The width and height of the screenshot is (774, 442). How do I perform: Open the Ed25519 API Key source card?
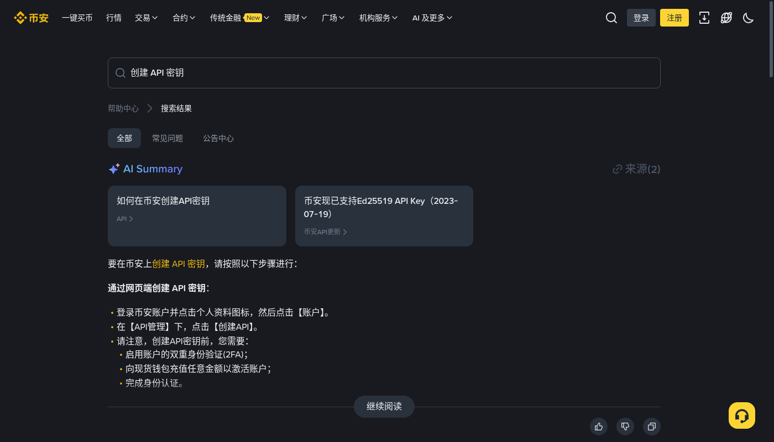click(384, 216)
